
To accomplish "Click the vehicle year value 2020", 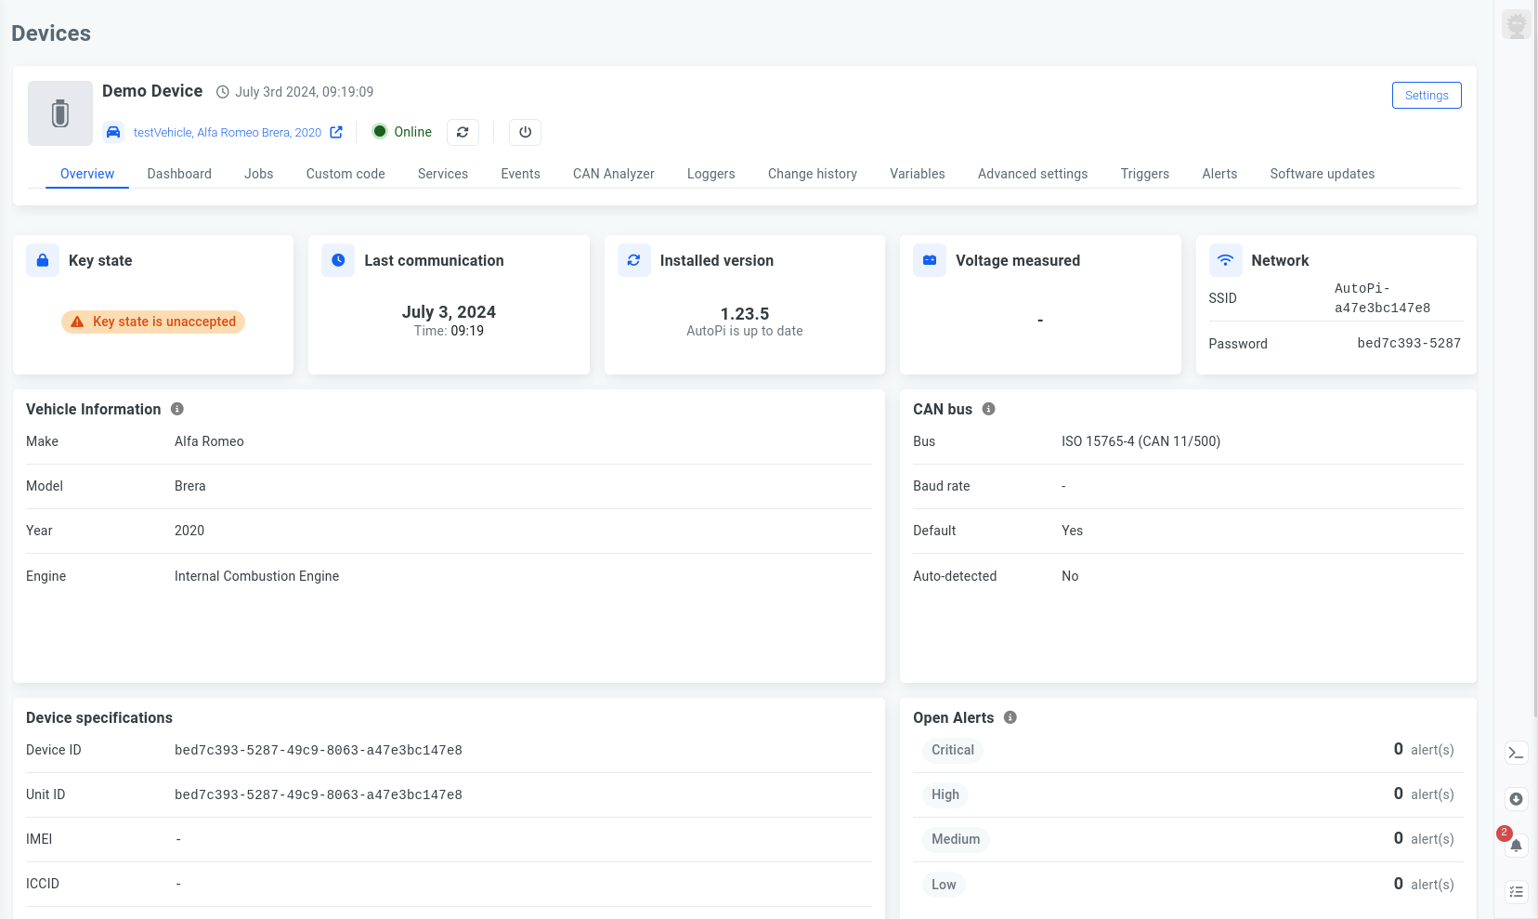I will [189, 531].
